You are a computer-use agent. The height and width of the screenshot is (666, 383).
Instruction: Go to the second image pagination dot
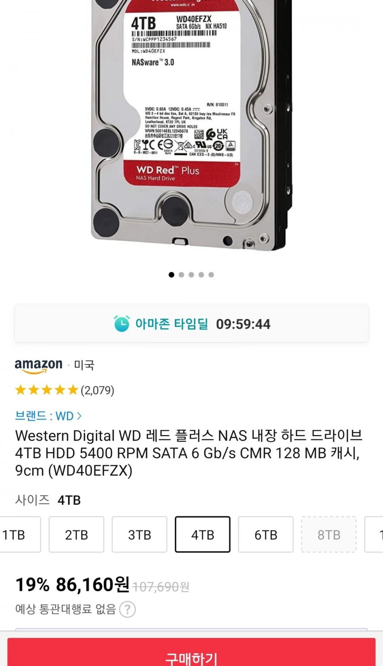181,275
